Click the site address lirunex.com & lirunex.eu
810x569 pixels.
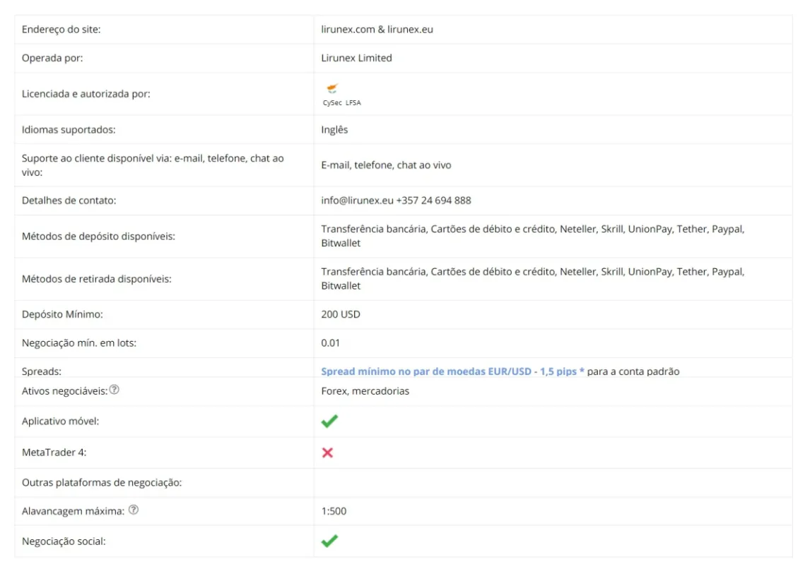tap(377, 30)
